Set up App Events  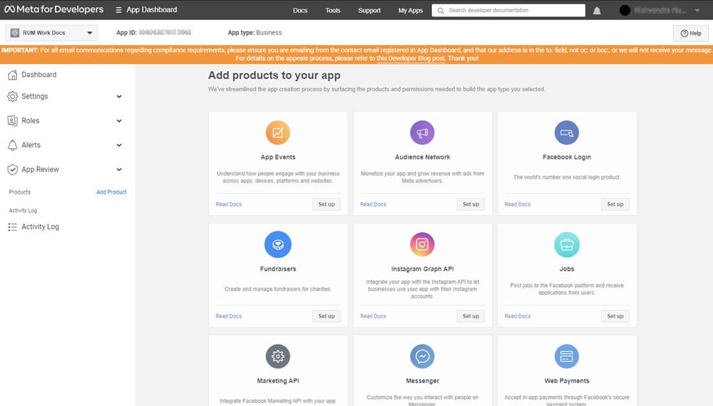pyautogui.click(x=326, y=204)
